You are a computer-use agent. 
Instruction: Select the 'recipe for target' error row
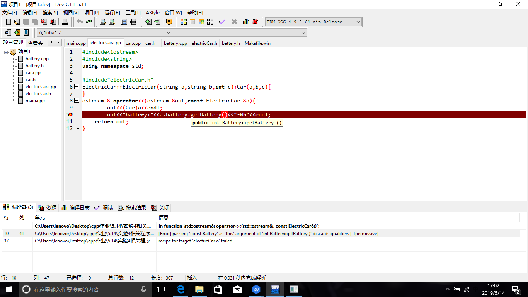pyautogui.click(x=261, y=241)
